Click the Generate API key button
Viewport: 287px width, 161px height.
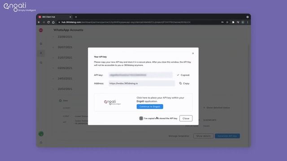point(227,136)
